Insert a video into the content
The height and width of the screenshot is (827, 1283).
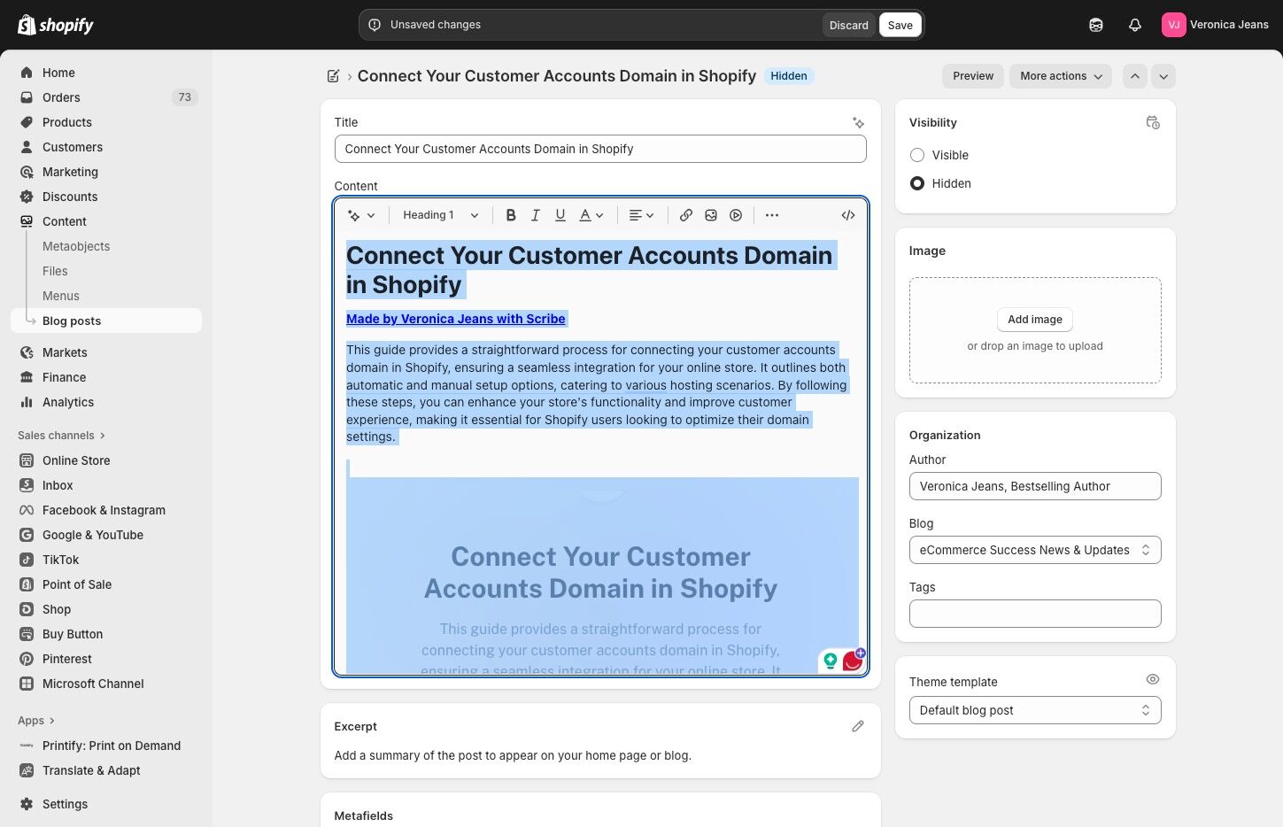(736, 215)
